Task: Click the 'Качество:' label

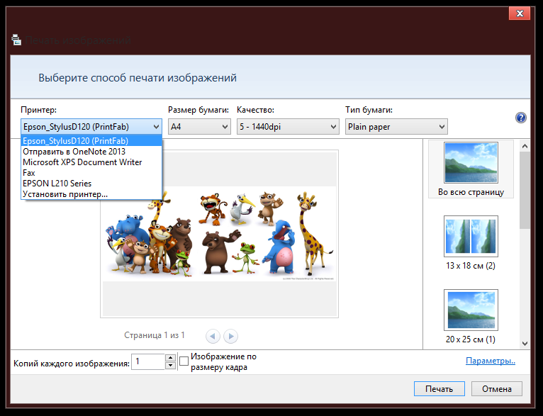Action: (x=255, y=110)
